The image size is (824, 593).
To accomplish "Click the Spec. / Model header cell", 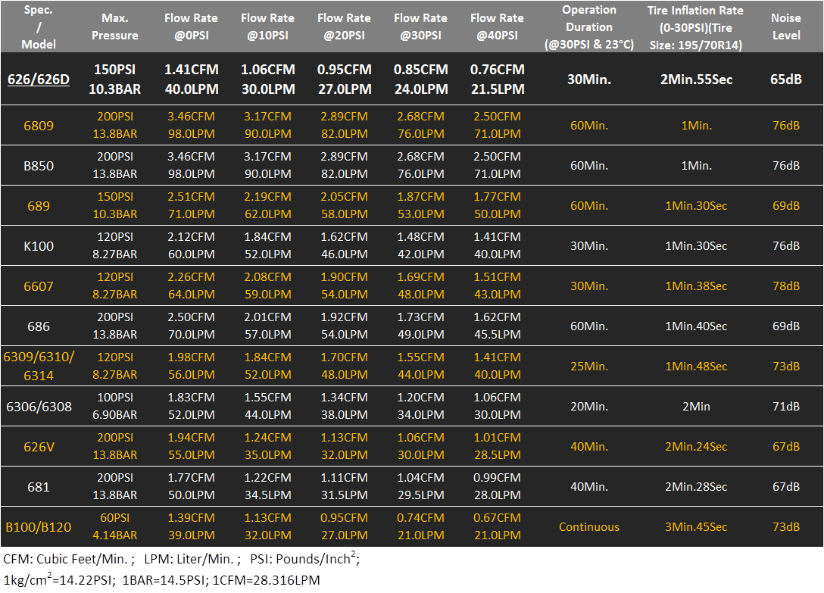I will tap(39, 27).
